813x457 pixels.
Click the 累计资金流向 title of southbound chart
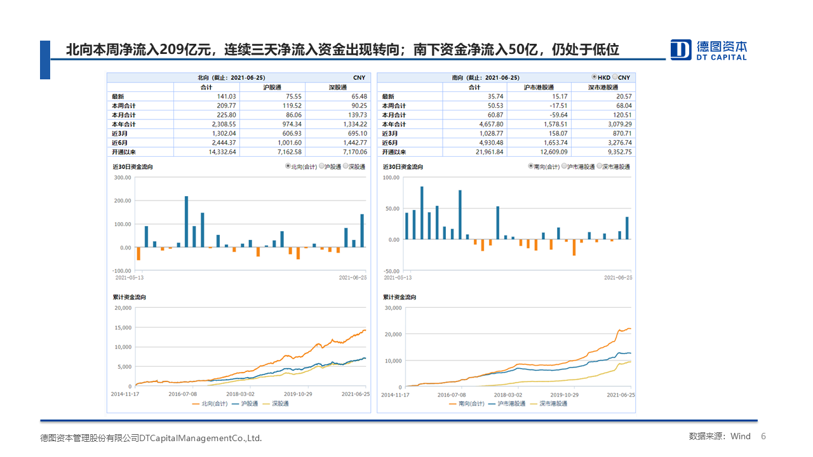(x=400, y=297)
